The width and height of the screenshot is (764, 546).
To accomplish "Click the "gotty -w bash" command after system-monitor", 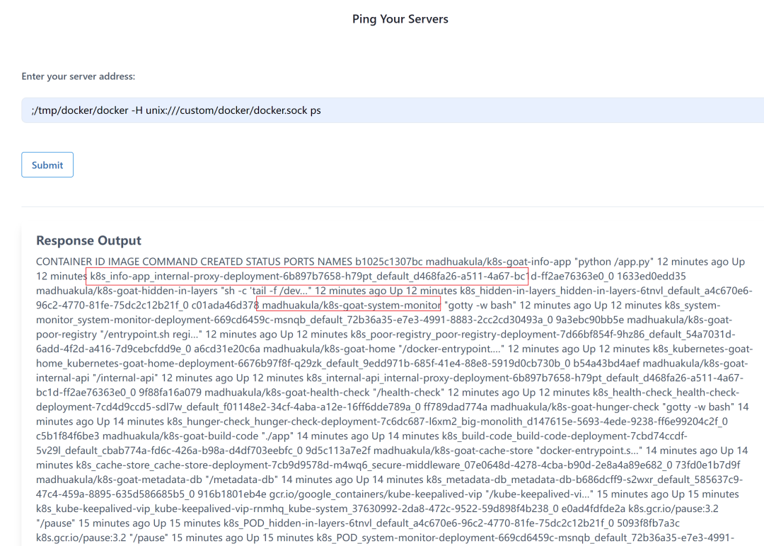I will coord(480,306).
